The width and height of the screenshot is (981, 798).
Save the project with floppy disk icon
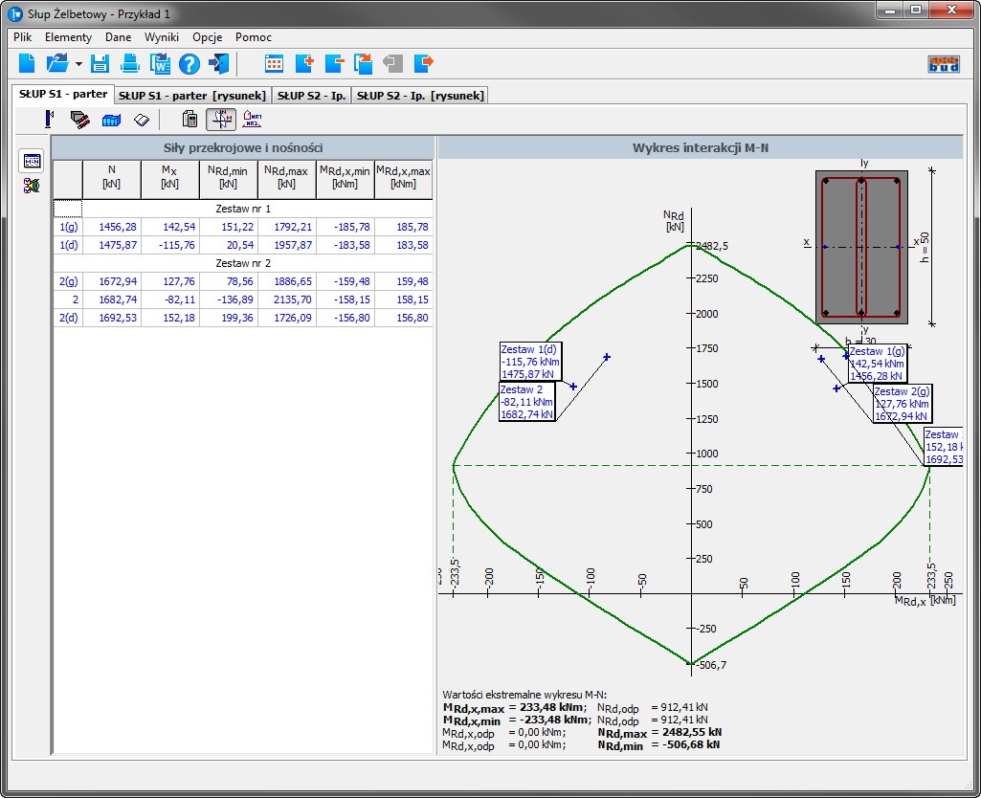click(x=100, y=64)
